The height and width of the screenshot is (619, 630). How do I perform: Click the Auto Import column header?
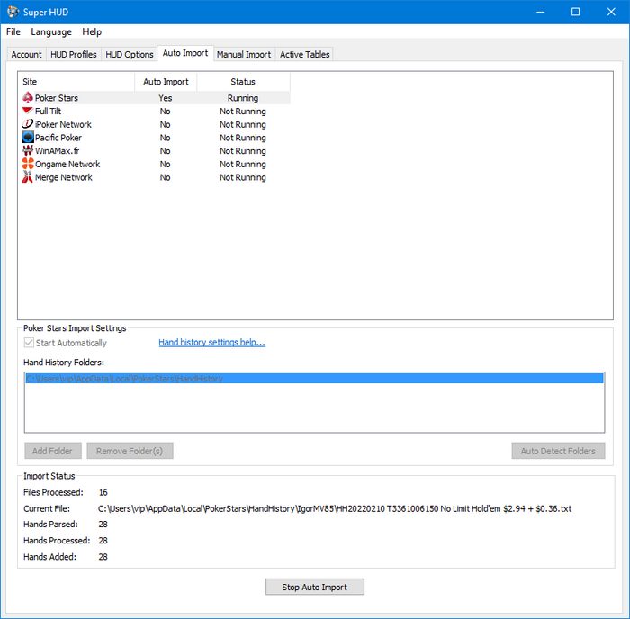[166, 82]
